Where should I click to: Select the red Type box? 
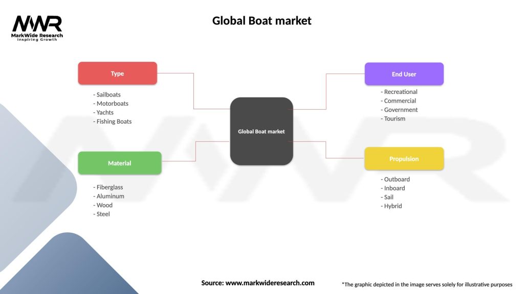pos(117,73)
